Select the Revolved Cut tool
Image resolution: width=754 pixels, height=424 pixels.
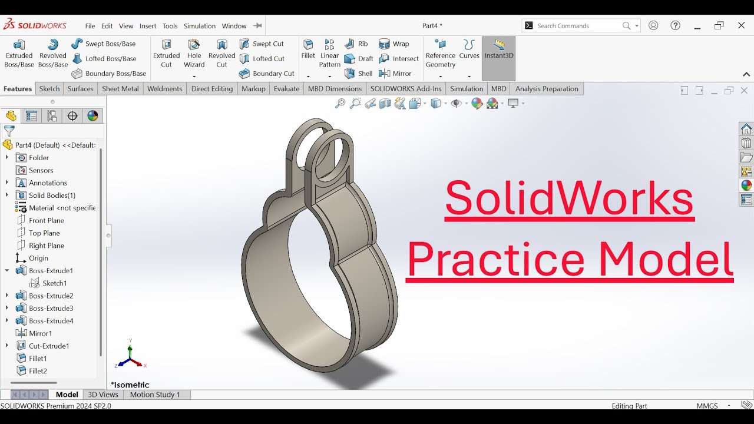click(221, 54)
